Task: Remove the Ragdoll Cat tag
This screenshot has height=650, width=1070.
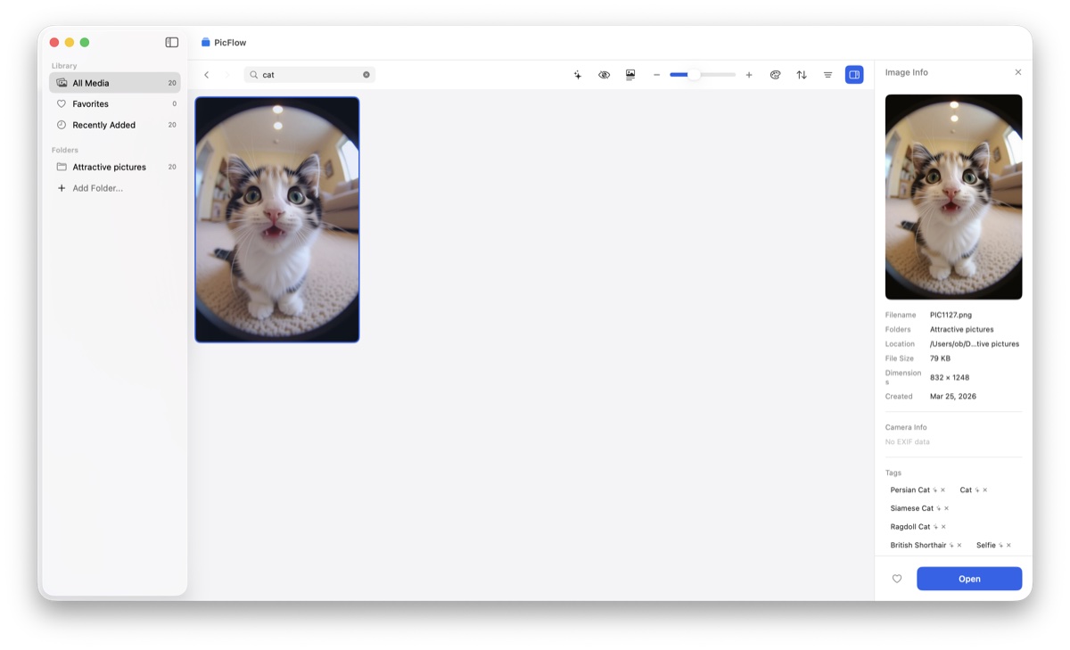Action: click(x=943, y=527)
